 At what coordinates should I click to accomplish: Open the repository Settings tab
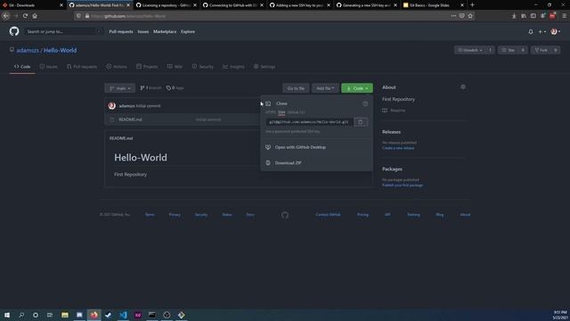265,67
